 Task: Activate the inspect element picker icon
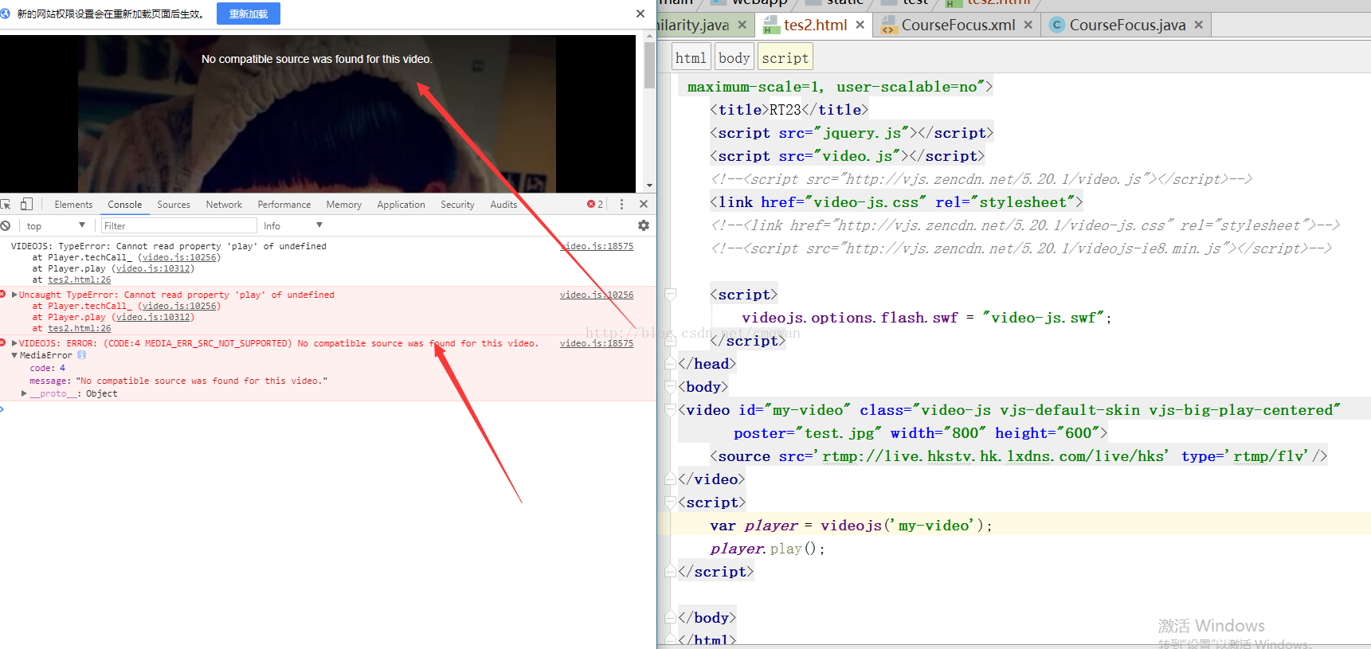tap(6, 204)
